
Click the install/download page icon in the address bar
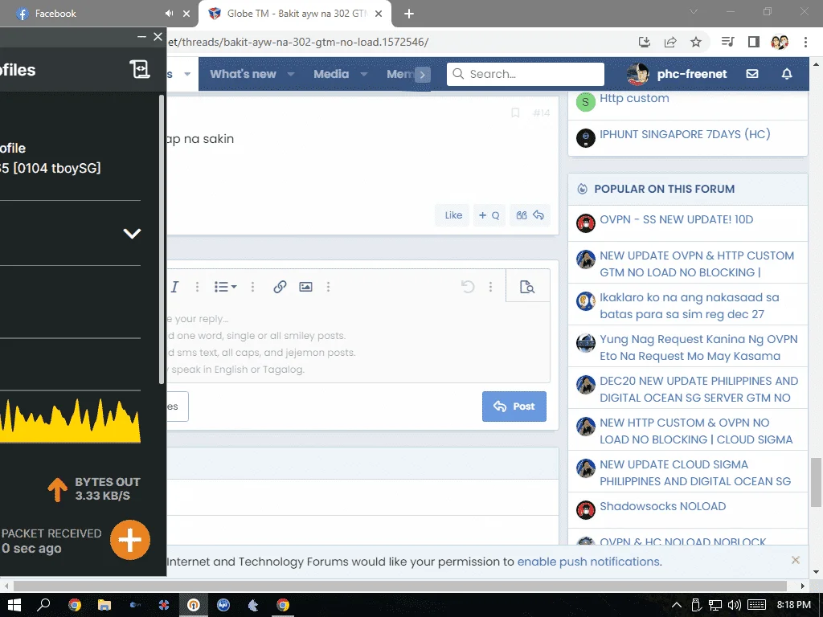pyautogui.click(x=645, y=42)
